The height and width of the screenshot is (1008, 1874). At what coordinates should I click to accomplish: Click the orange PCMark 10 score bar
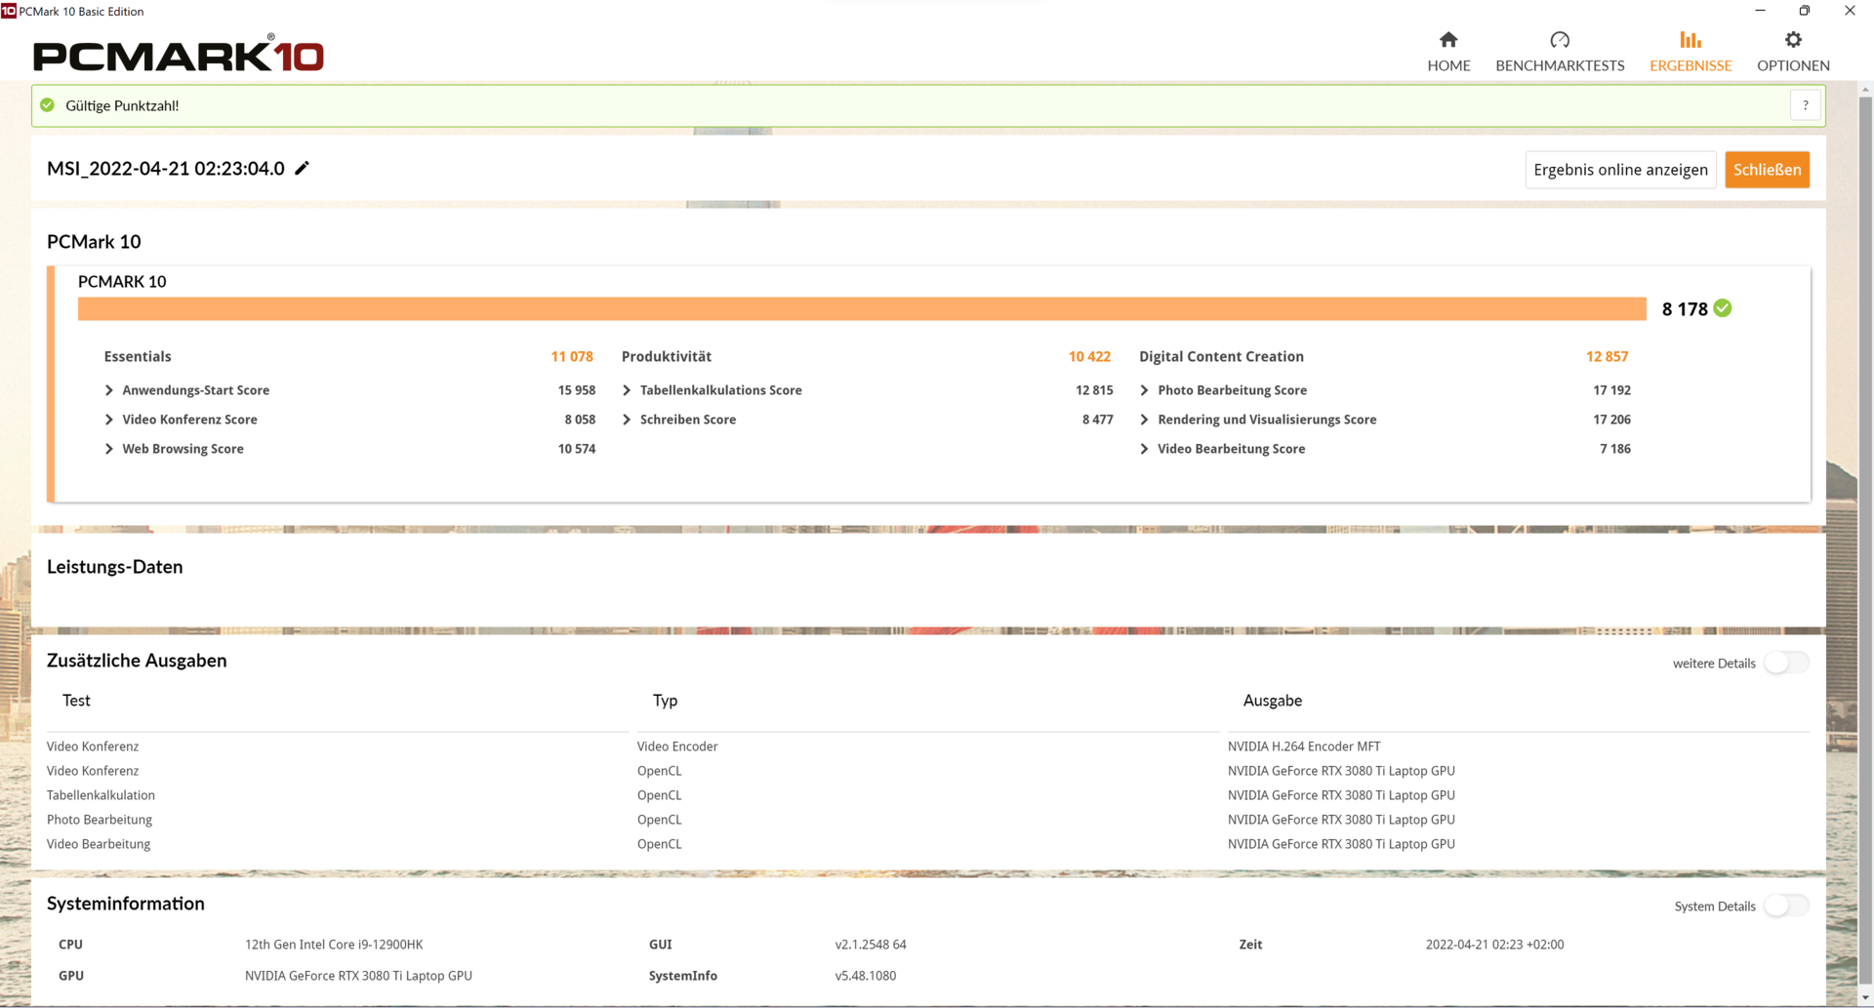861,308
